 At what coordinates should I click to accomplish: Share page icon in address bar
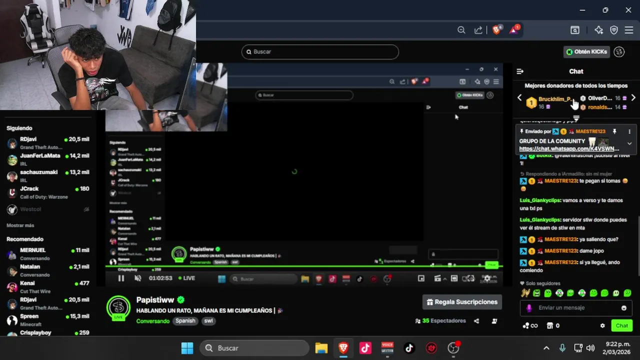[x=478, y=30]
